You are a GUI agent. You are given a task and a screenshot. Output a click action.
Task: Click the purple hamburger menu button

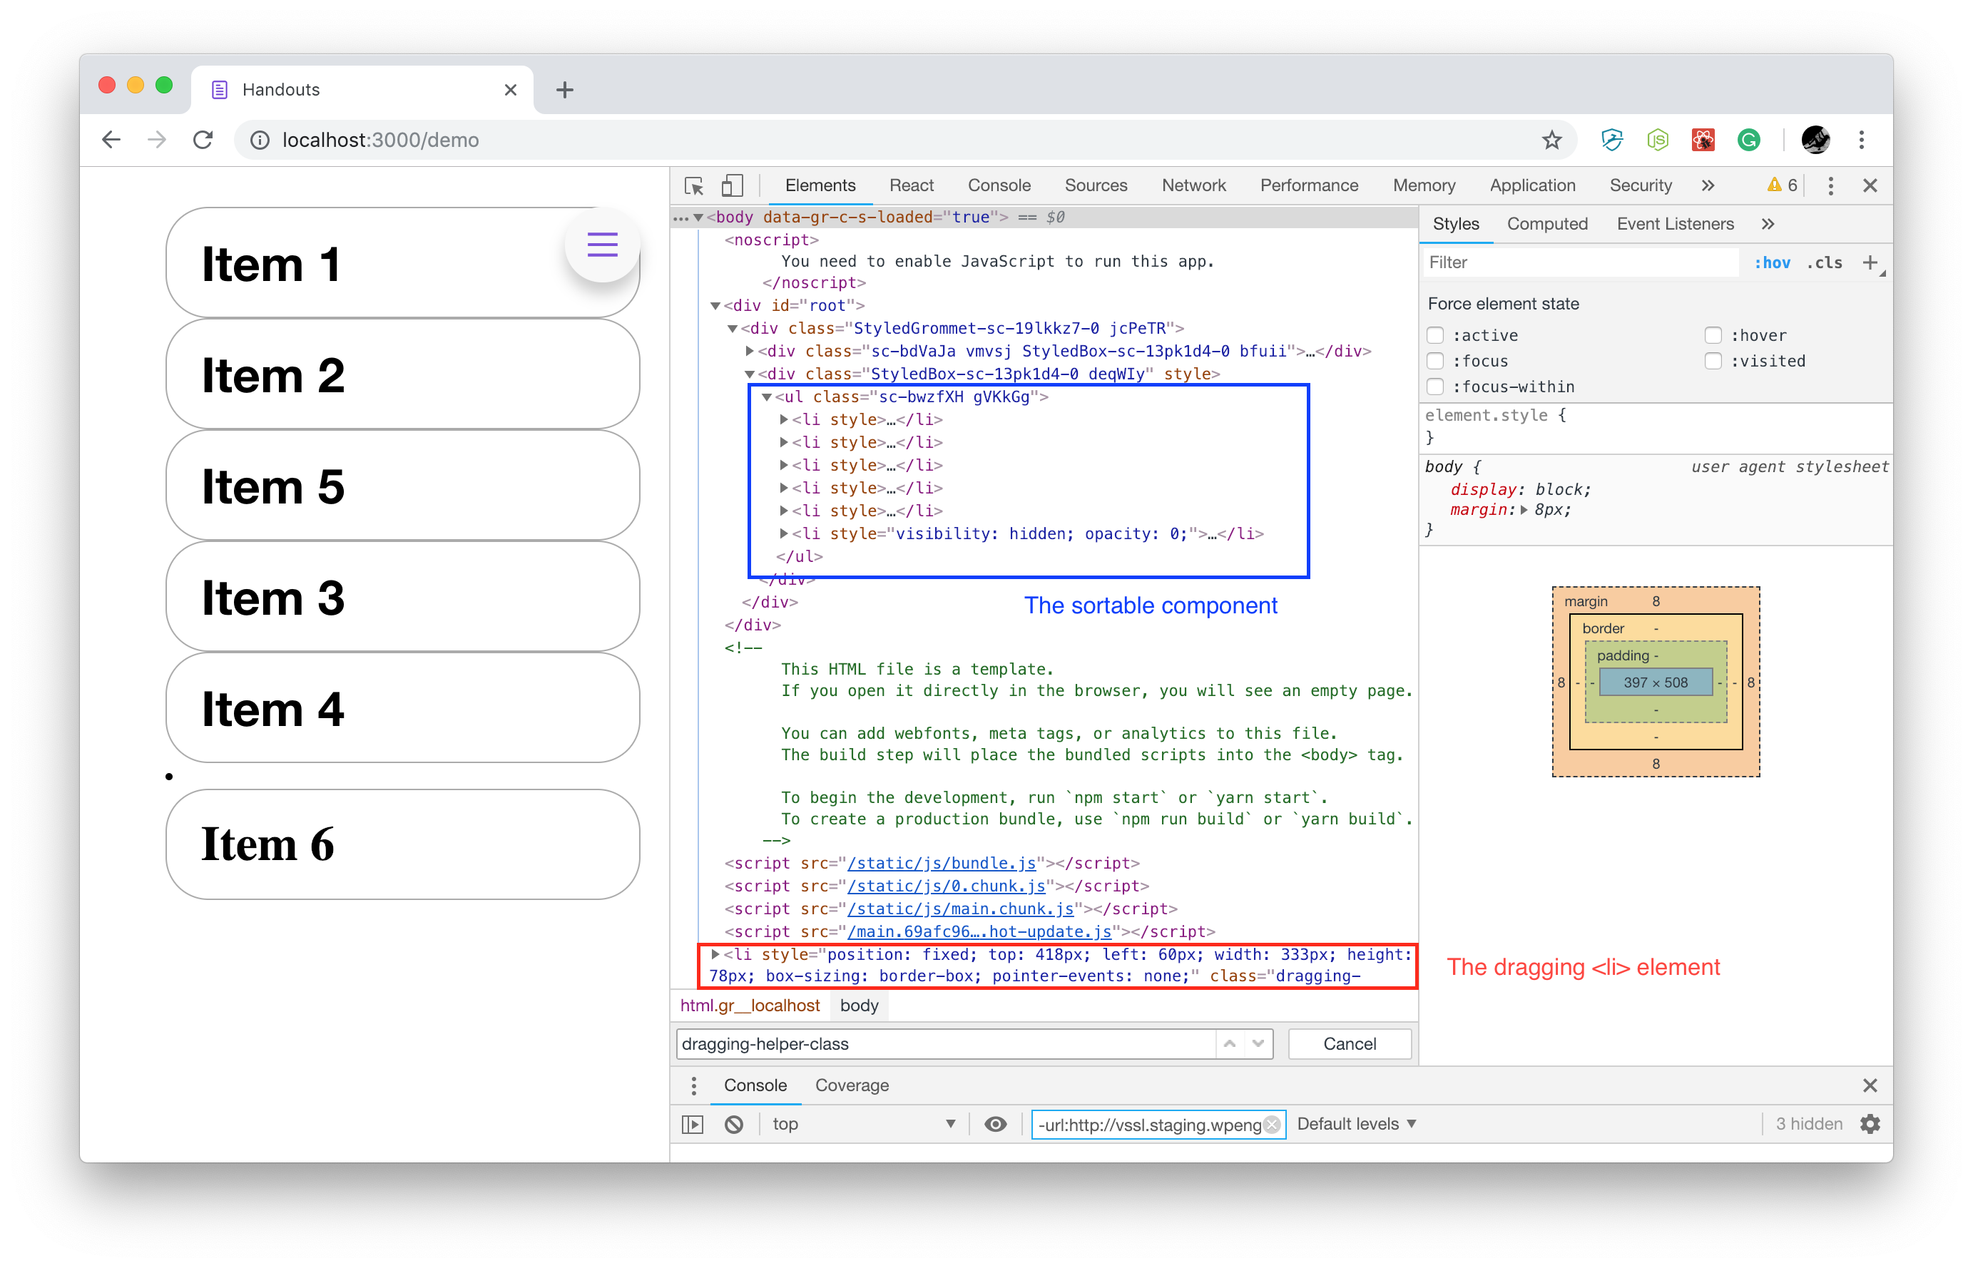[x=602, y=245]
